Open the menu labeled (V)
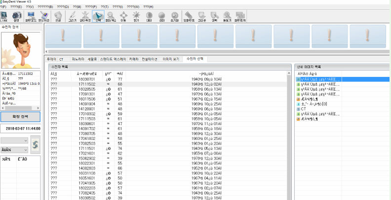The width and height of the screenshot is (391, 200). point(30,7)
